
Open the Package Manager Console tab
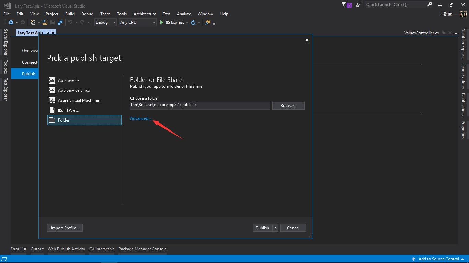[142, 249]
